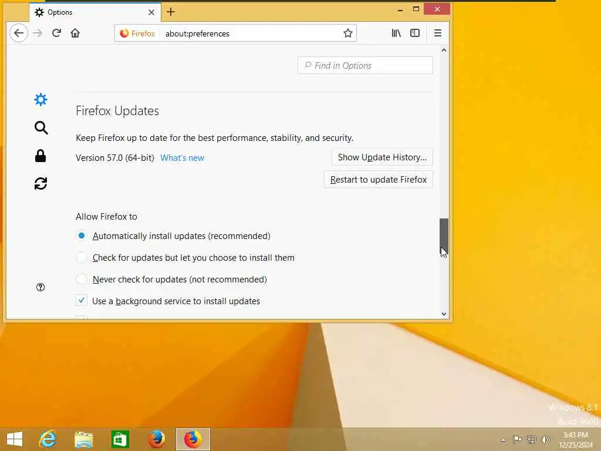
Task: Focus the Find in Options search field
Action: (365, 66)
